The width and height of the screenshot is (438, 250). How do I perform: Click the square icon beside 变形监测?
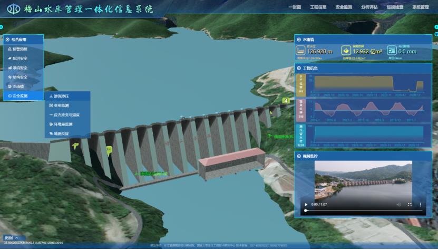click(x=51, y=105)
